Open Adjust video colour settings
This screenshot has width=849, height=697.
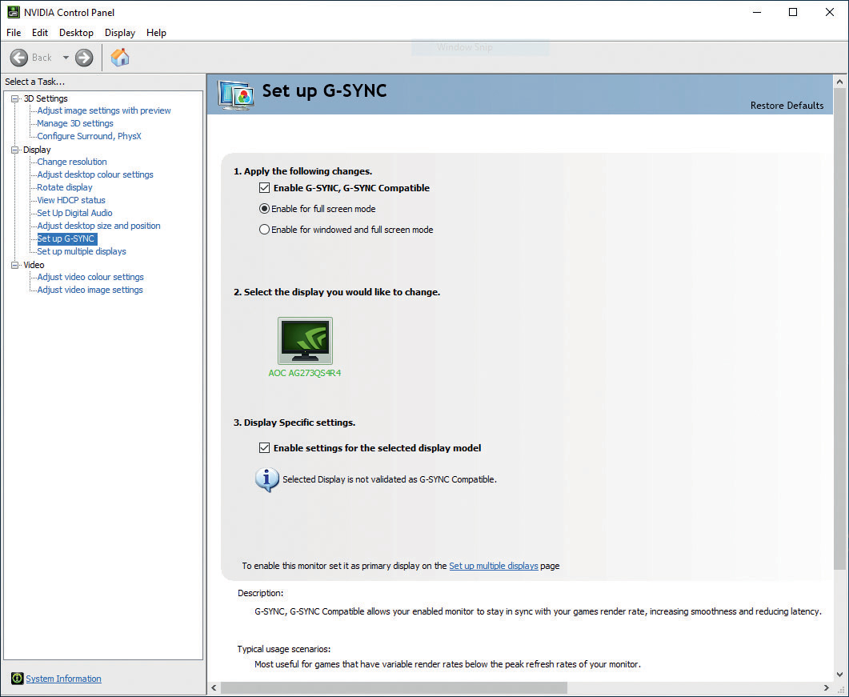(x=90, y=277)
